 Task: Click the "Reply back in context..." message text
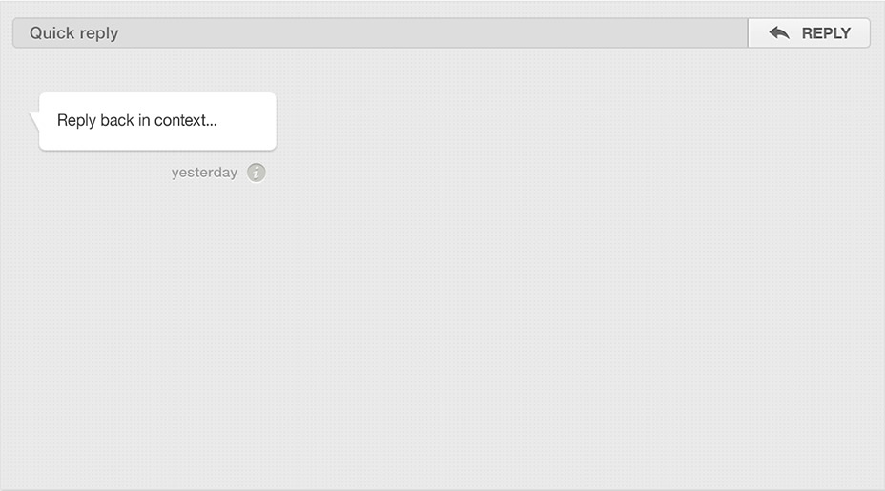pos(137,121)
